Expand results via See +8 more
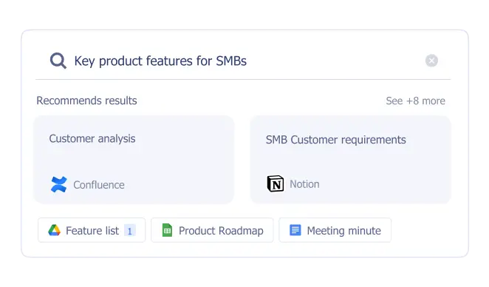The height and width of the screenshot is (287, 489). [x=415, y=101]
